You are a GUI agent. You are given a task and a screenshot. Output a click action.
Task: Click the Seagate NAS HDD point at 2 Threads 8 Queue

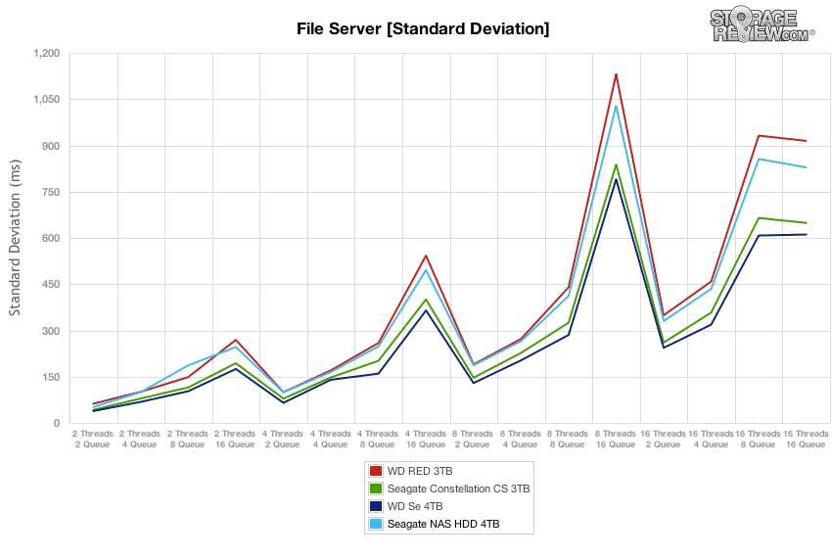coord(188,365)
